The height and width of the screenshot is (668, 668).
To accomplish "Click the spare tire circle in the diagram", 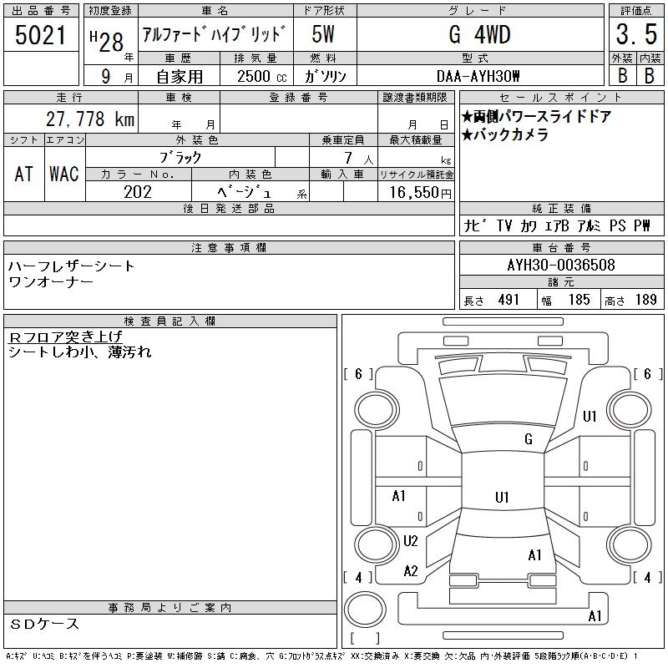I will [360, 606].
